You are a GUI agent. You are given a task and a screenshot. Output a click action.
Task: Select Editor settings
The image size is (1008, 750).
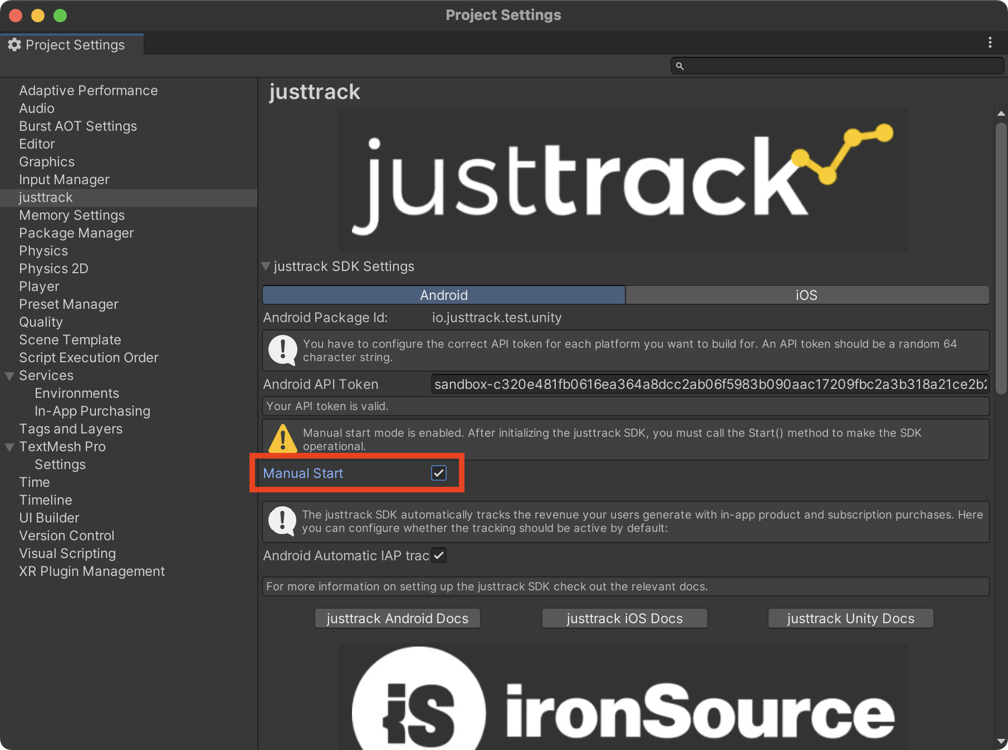click(37, 144)
